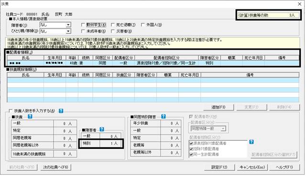Screen dimensions: 307x178
Task: Click 変更(F2) button
Action: [x=252, y=107]
